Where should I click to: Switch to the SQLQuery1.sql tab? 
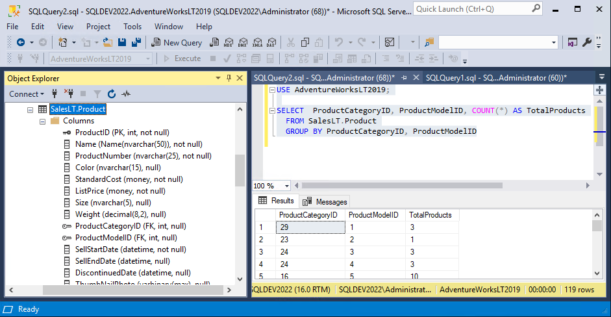(x=496, y=77)
